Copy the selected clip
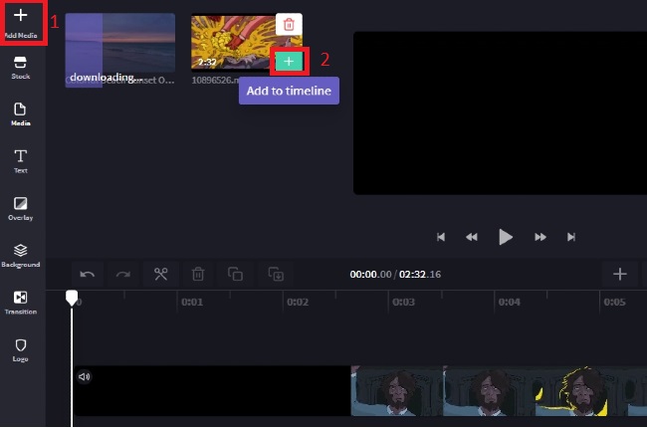 (x=235, y=274)
